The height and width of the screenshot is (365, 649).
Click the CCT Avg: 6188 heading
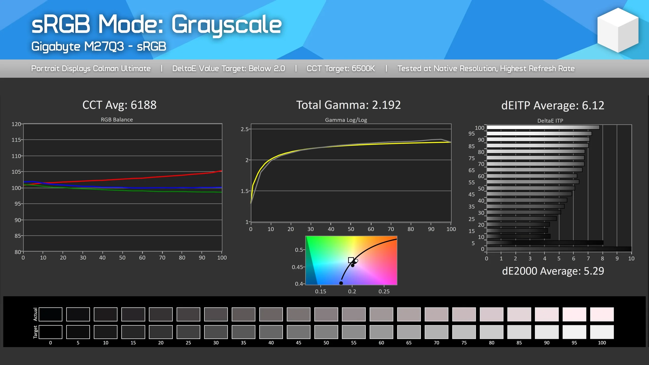coord(119,105)
